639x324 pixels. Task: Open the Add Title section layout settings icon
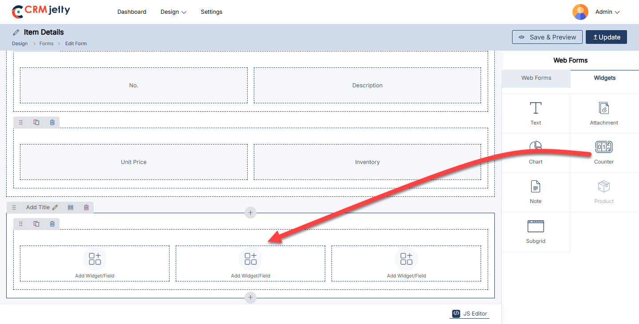click(x=71, y=207)
